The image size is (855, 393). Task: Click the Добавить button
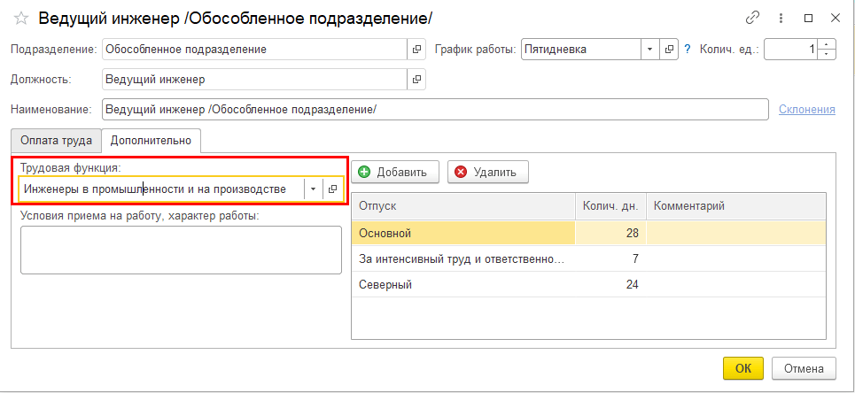[394, 172]
